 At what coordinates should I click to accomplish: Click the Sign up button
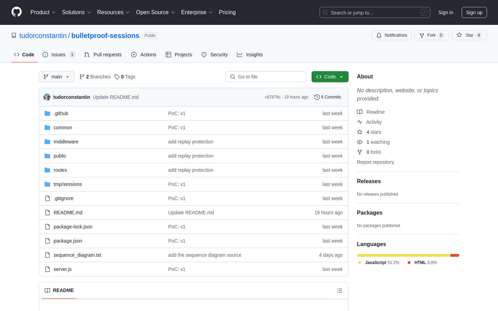coord(474,12)
